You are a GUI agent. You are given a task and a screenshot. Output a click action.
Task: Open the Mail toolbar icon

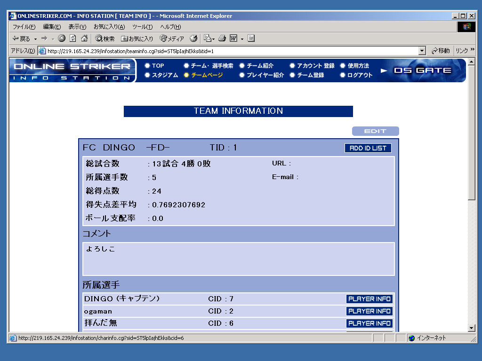pyautogui.click(x=208, y=39)
